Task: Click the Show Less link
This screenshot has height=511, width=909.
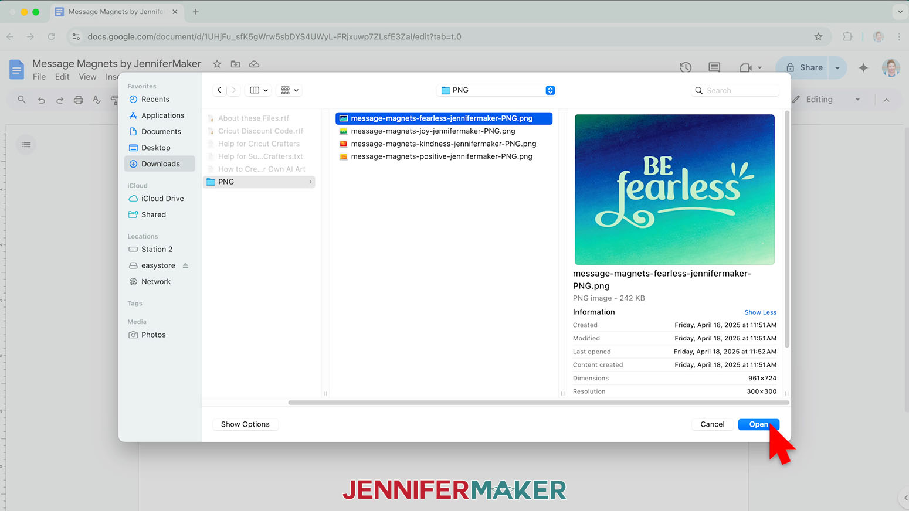Action: tap(760, 312)
